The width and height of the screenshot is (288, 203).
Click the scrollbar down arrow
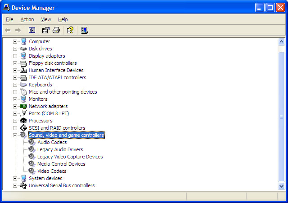pos(281,186)
